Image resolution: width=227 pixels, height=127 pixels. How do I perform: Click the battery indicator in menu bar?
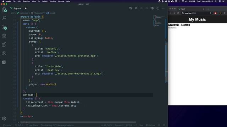pos(192,1)
